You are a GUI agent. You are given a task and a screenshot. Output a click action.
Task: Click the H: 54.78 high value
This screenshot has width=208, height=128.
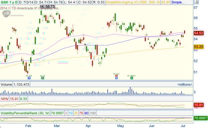coord(56,2)
